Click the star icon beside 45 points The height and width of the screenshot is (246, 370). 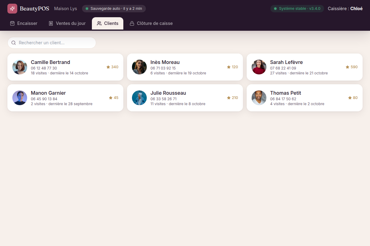click(x=111, y=98)
